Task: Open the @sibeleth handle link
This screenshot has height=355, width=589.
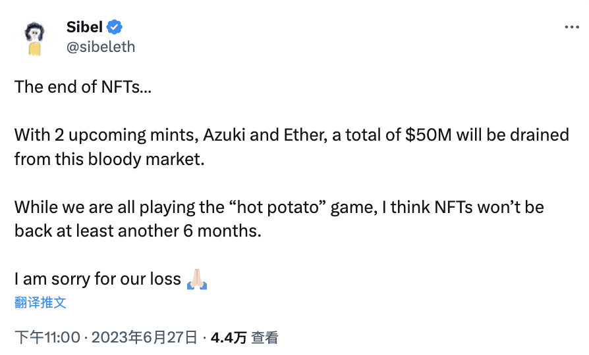Action: [101, 47]
